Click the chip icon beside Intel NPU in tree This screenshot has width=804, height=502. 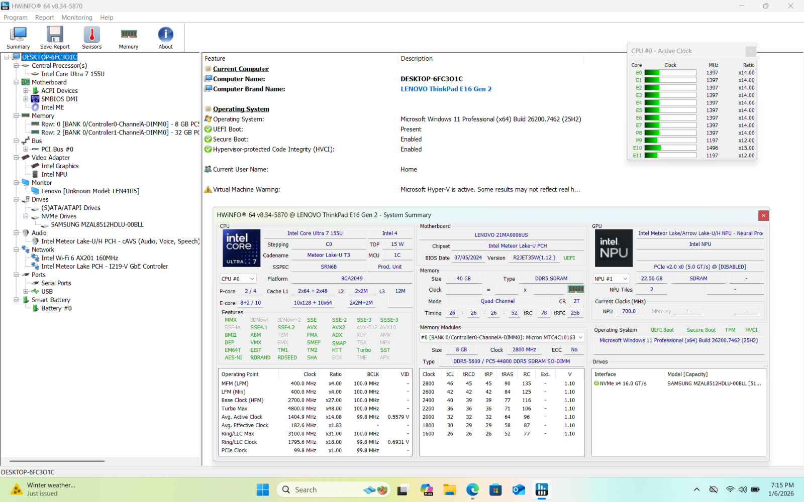pos(36,174)
